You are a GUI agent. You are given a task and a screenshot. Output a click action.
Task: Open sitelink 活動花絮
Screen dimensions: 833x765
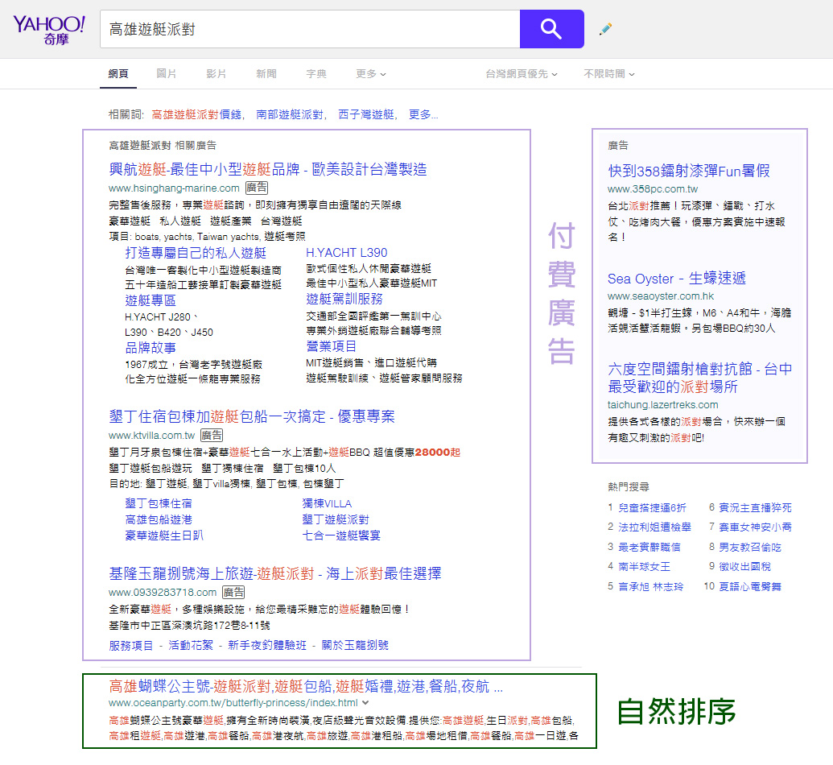tap(190, 645)
